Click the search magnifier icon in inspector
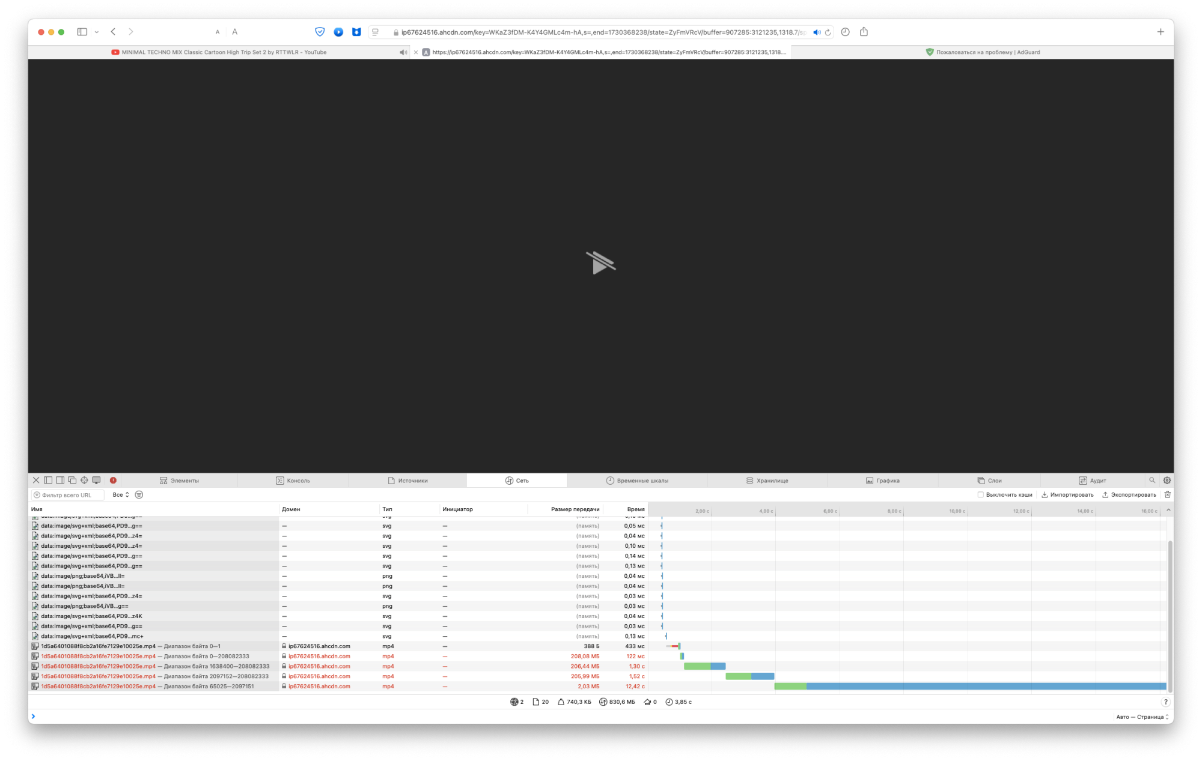This screenshot has height=761, width=1202. [1153, 481]
